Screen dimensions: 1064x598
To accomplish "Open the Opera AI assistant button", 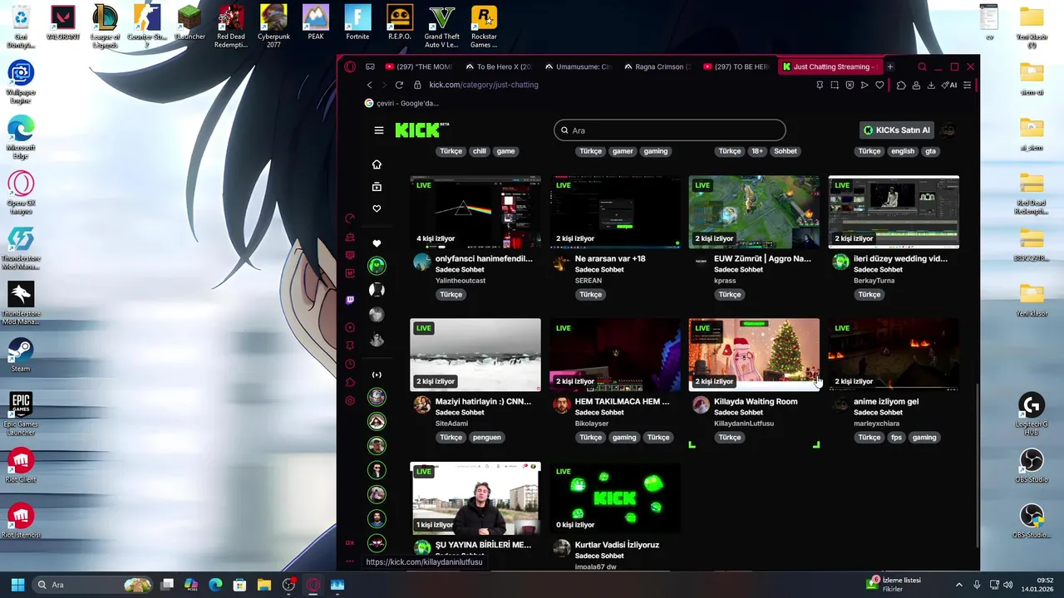I will (949, 85).
